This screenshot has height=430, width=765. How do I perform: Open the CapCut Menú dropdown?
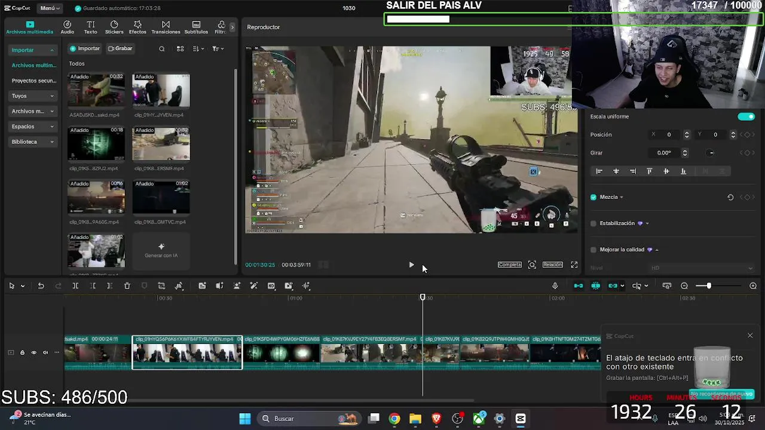click(x=50, y=8)
